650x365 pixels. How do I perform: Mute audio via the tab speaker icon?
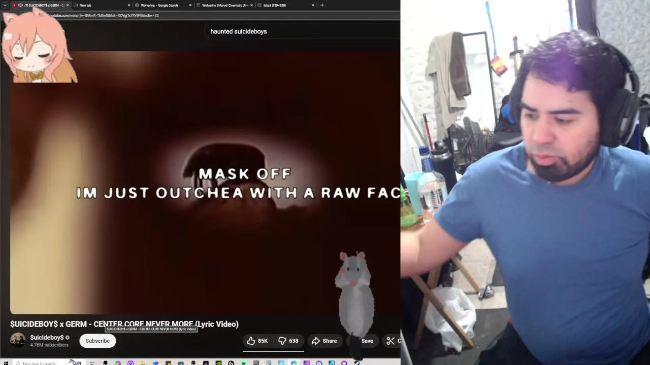(20, 5)
